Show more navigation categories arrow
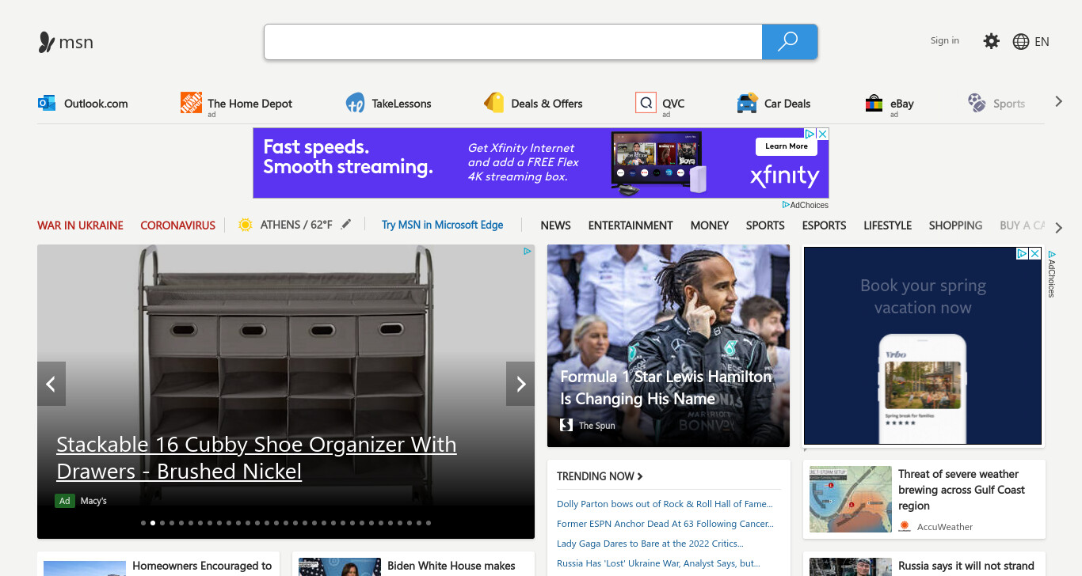This screenshot has height=576, width=1082. [1058, 228]
